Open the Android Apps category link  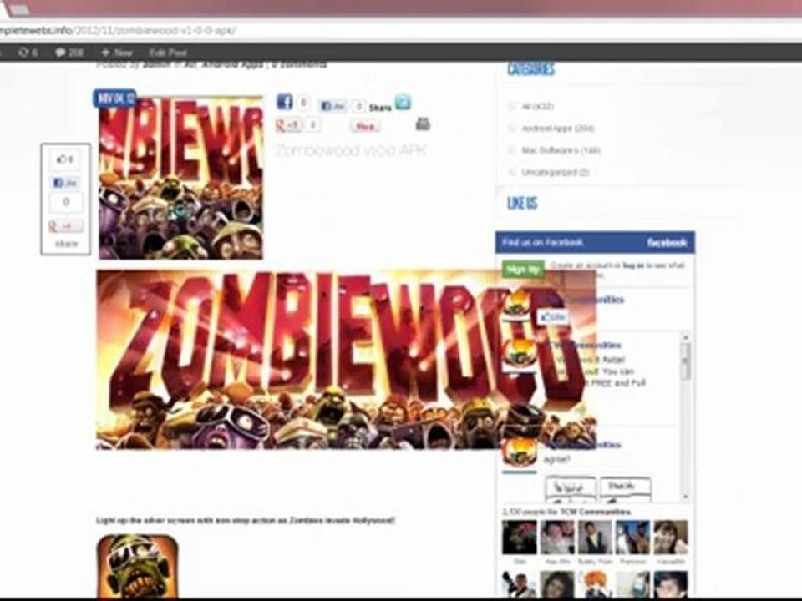coord(558,129)
